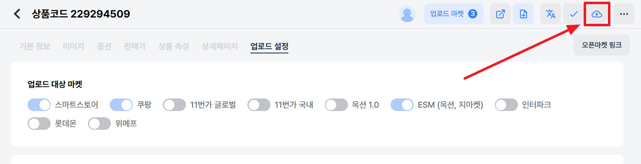Click the checkmark icon button
The image size is (641, 164).
coord(574,14)
